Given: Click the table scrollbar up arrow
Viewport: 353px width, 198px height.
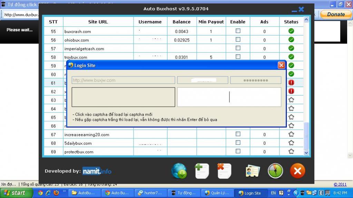Looking at the screenshot, I should pyautogui.click(x=306, y=20).
